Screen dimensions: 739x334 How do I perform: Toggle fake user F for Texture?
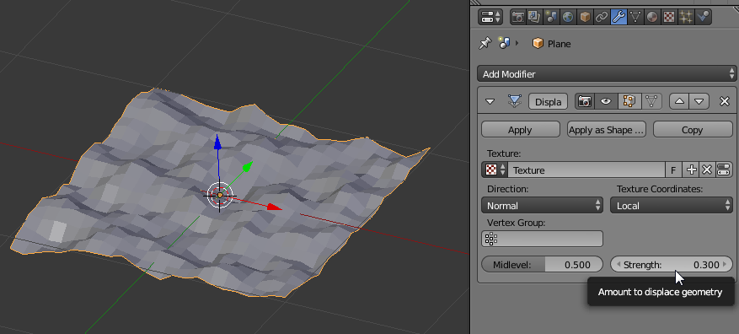pos(673,170)
